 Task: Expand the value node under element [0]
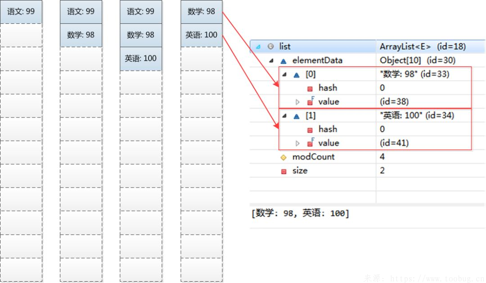297,102
